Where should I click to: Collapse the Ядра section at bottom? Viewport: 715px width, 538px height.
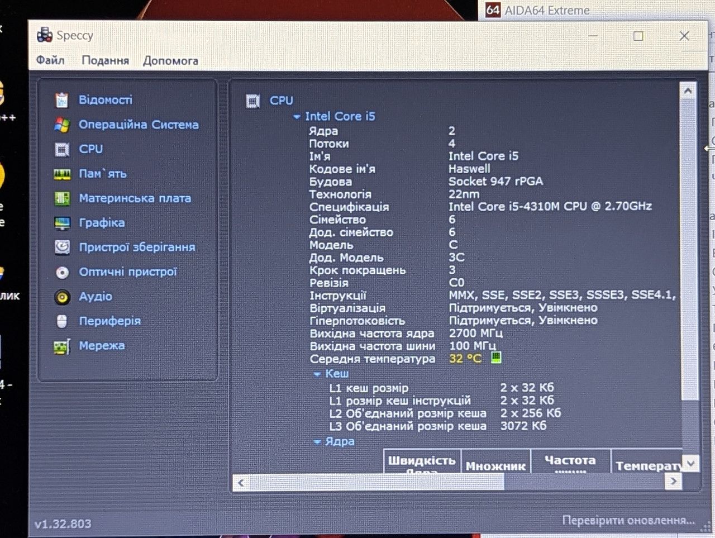point(317,442)
